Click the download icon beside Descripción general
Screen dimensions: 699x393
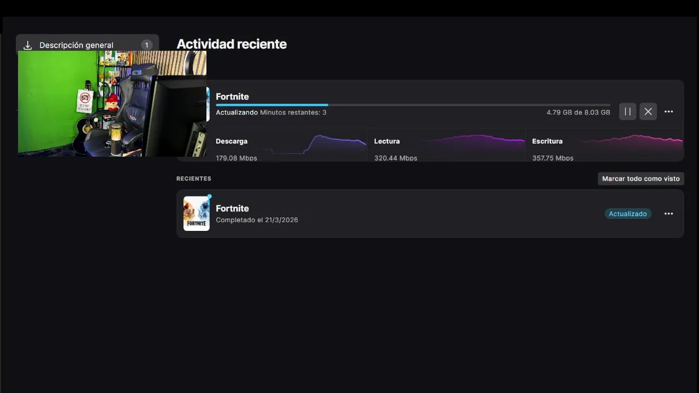coord(28,45)
